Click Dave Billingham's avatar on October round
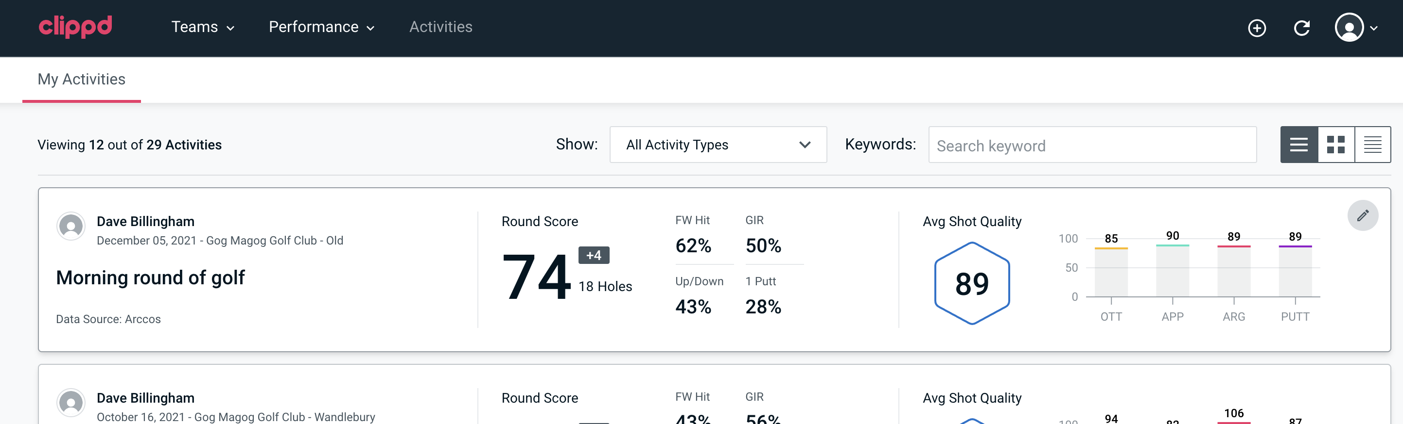 point(71,403)
